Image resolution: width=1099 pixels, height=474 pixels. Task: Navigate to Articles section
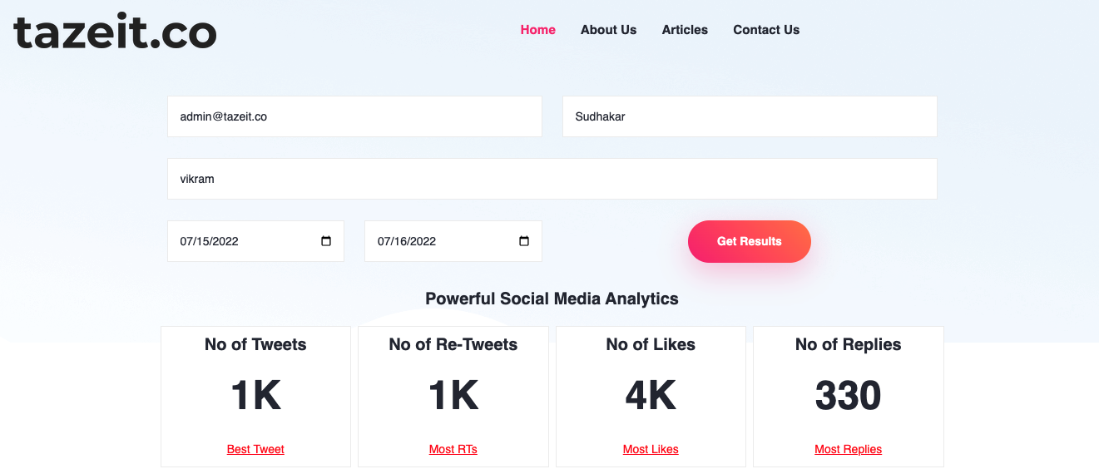[x=685, y=30]
